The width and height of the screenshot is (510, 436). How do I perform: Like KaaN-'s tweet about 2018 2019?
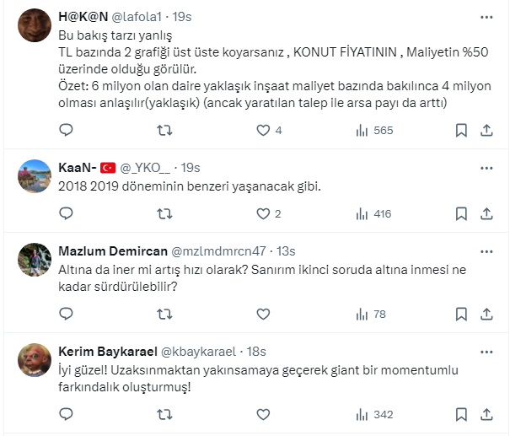tap(263, 214)
